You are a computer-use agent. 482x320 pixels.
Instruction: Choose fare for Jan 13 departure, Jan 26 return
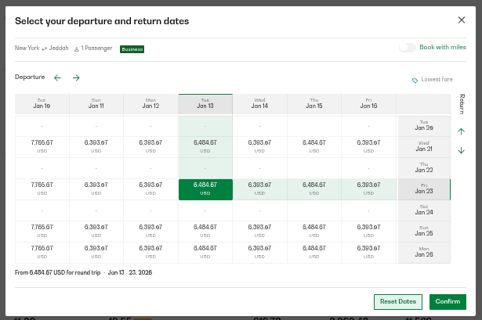click(x=205, y=253)
